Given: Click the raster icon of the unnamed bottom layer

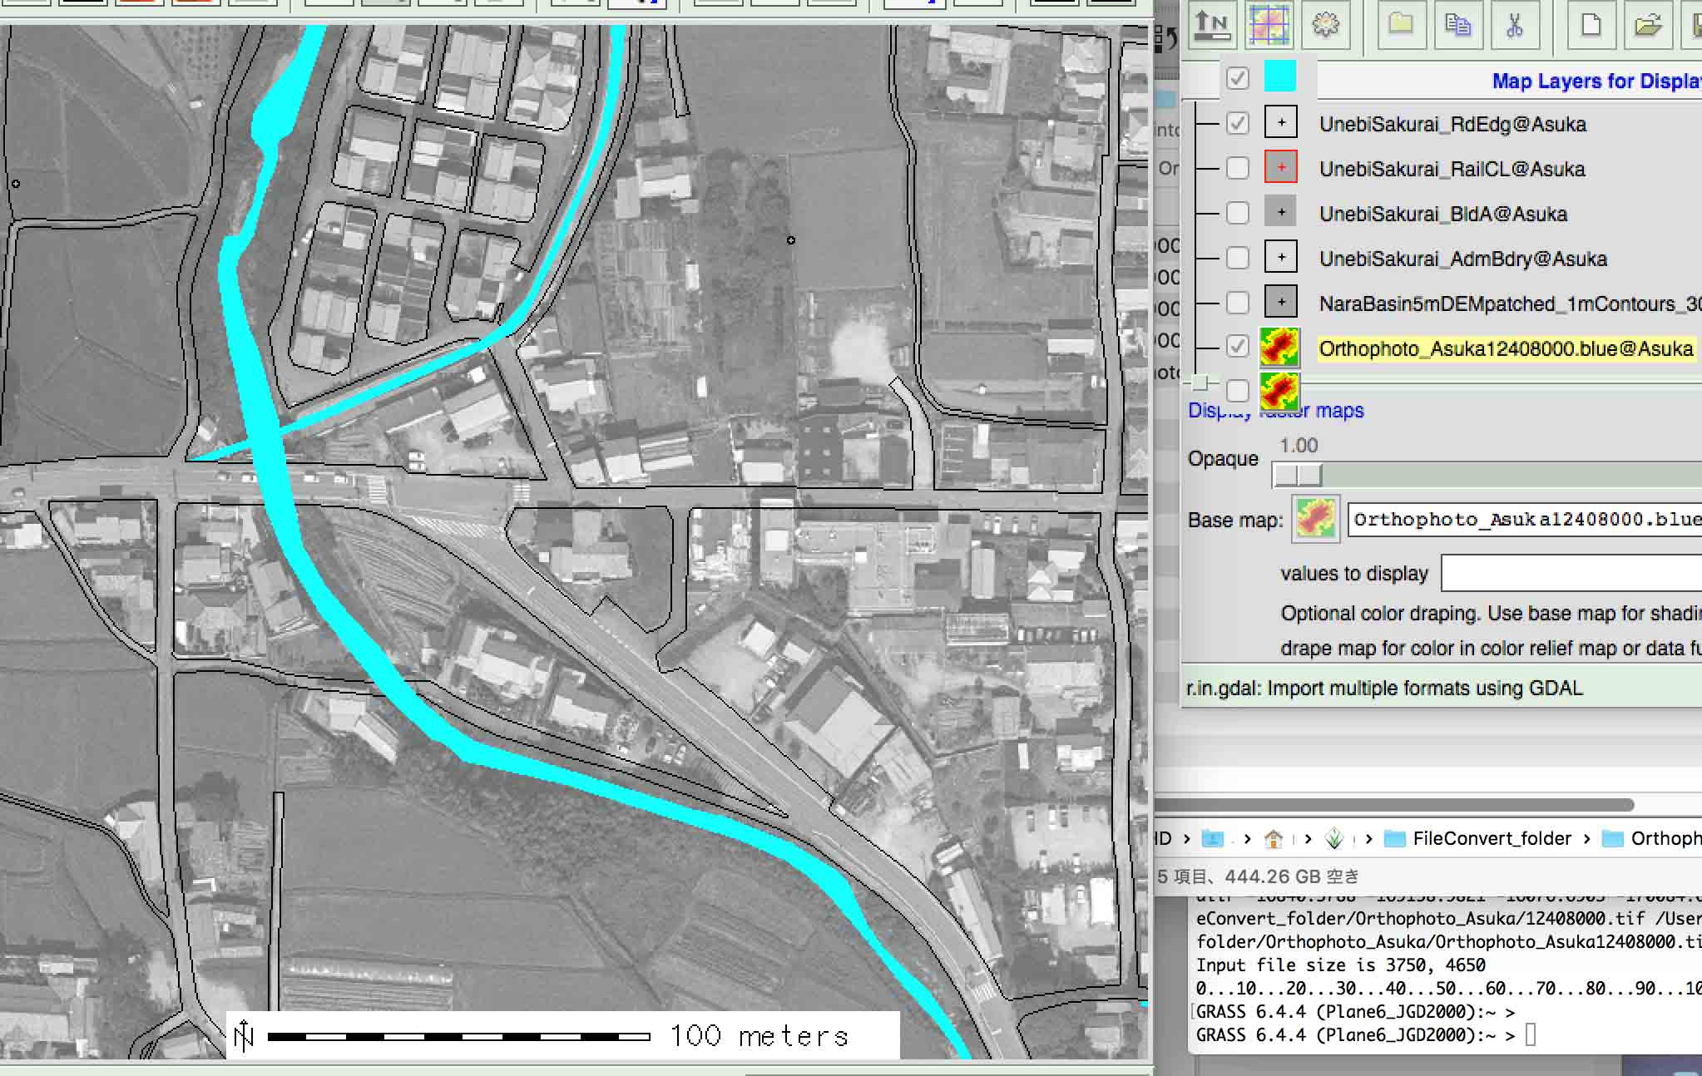Looking at the screenshot, I should (x=1280, y=392).
